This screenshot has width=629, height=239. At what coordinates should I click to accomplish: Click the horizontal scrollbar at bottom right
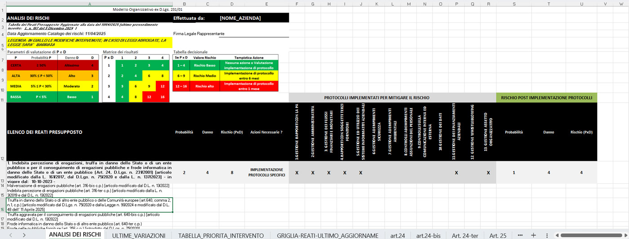[584, 235]
